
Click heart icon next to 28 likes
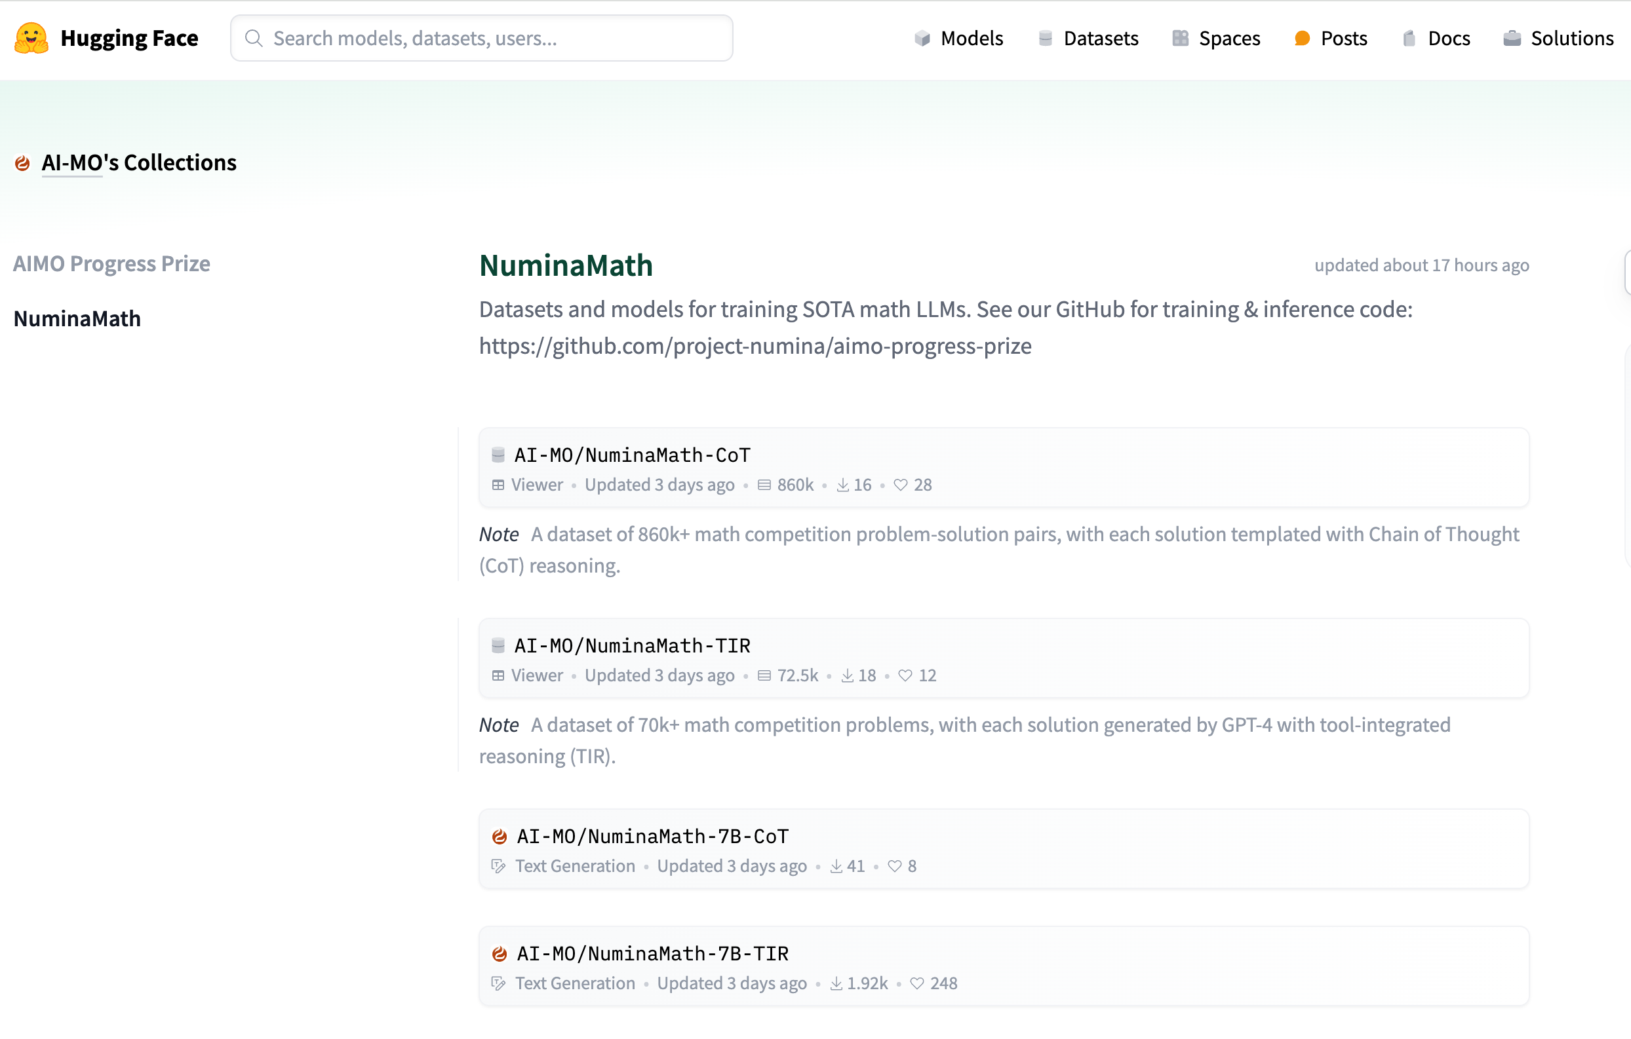click(900, 485)
